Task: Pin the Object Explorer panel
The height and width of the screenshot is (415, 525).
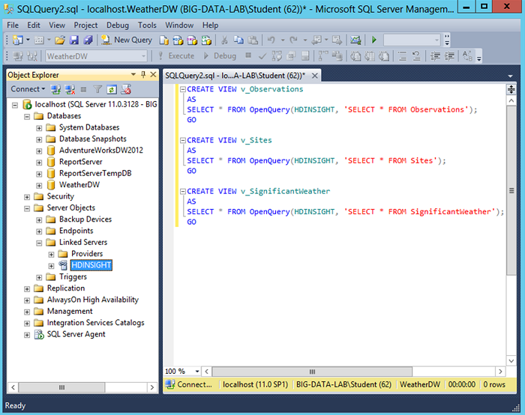Action: [142, 75]
